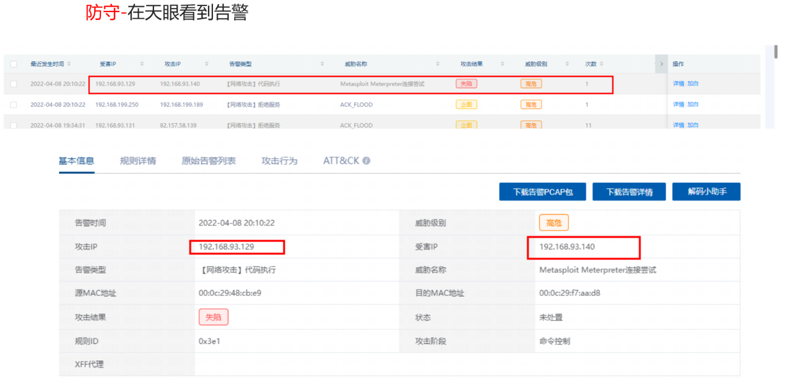Check the Metasploit Meterpreter alert row checkbox
Screen dimensions: 811x384
(13, 84)
